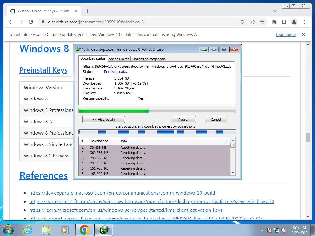Click the download URL text

157,66
